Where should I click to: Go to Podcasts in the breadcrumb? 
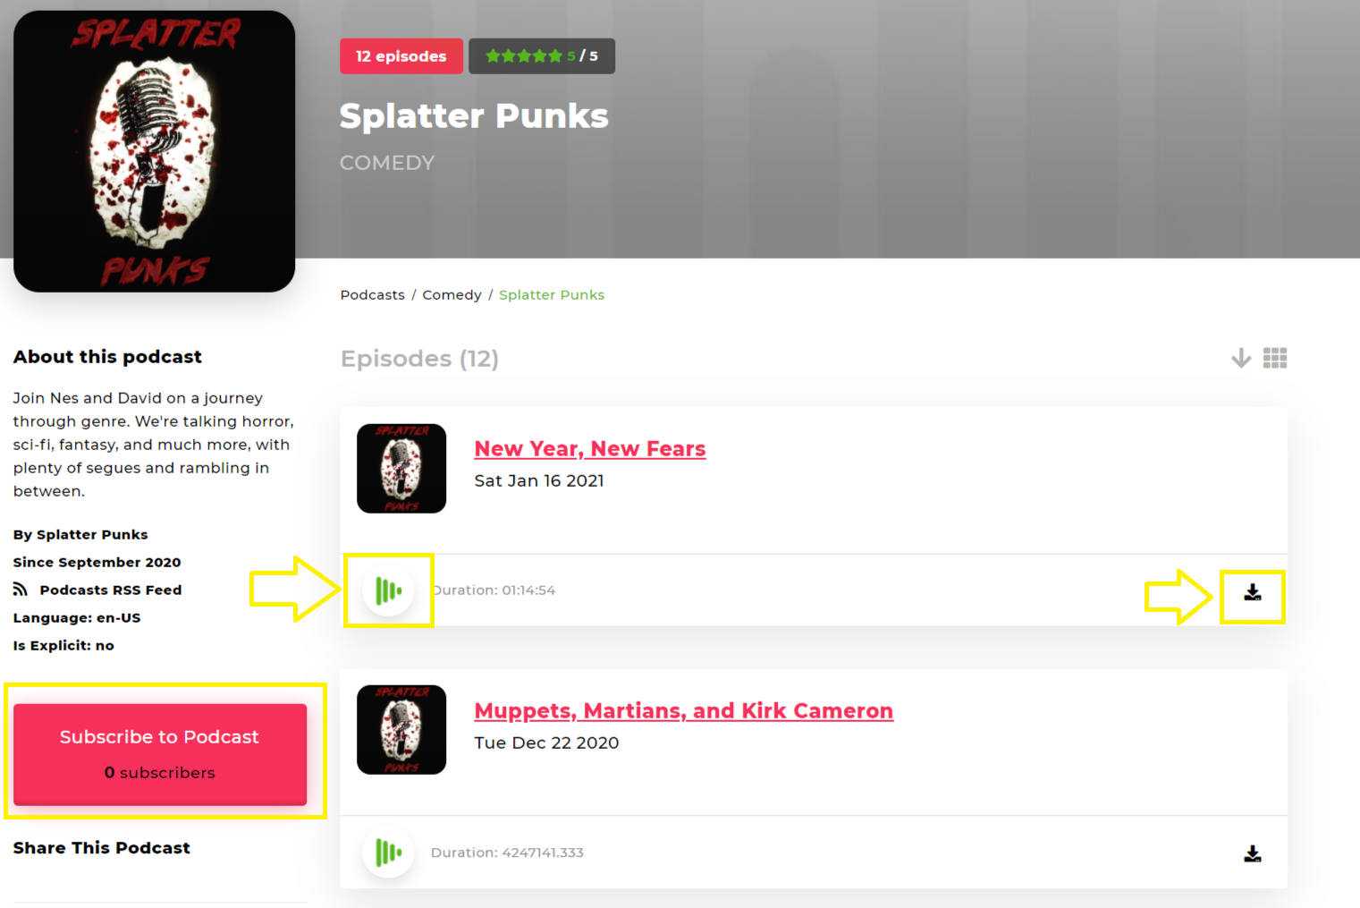point(373,295)
